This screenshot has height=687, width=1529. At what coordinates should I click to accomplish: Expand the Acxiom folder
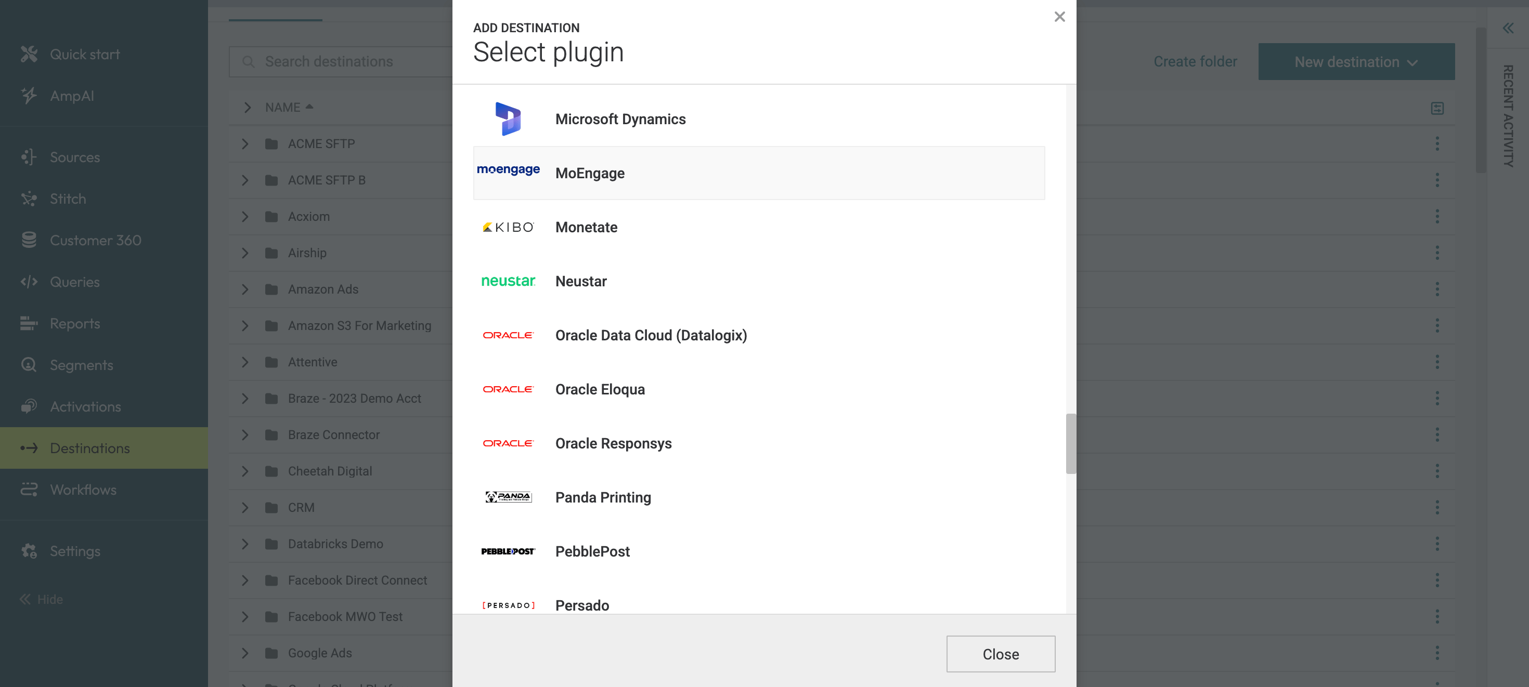[244, 217]
